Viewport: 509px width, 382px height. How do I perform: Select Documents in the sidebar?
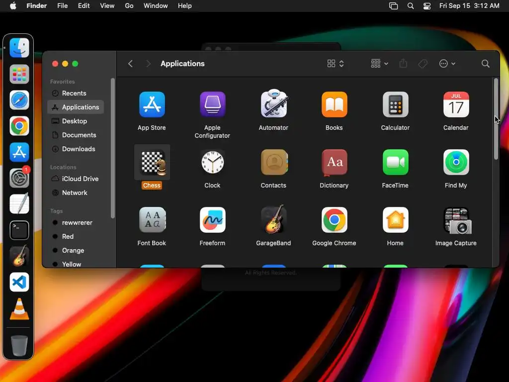[x=76, y=135]
